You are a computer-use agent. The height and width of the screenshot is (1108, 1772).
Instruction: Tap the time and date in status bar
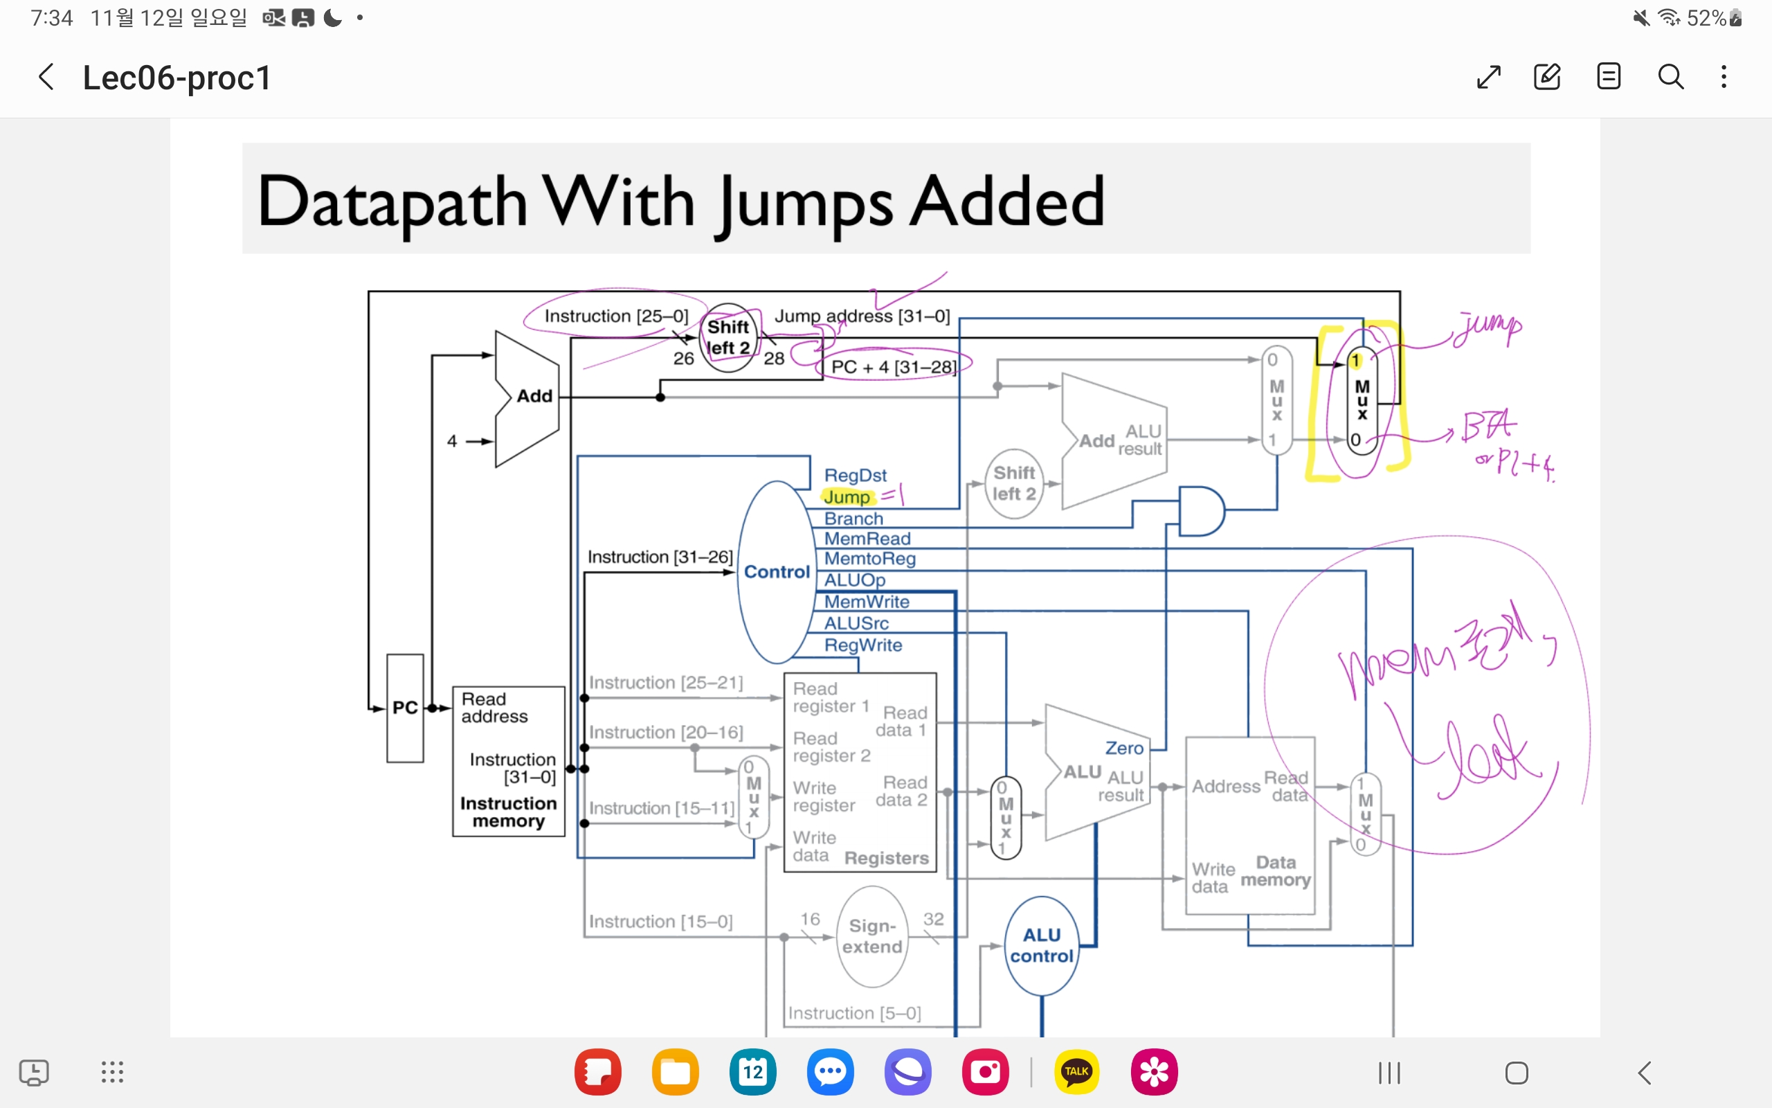(139, 17)
